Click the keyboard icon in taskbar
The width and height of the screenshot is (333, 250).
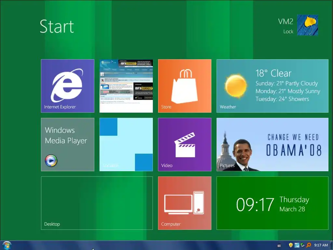(x=279, y=245)
